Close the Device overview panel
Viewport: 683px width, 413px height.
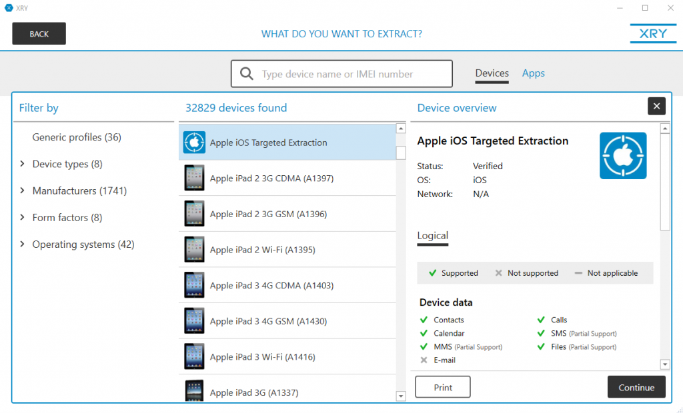point(656,106)
